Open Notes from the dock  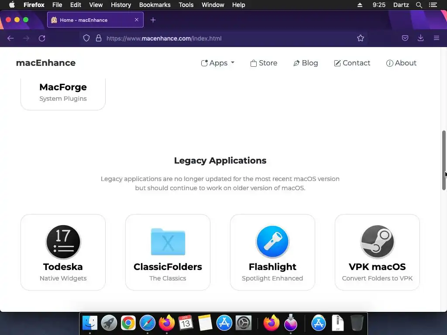click(205, 323)
